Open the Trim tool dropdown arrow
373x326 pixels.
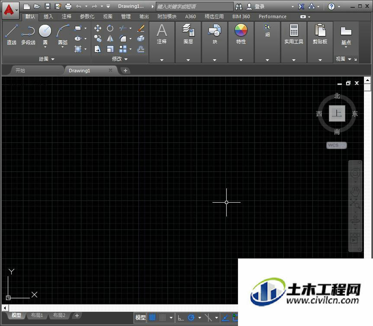tap(130, 28)
